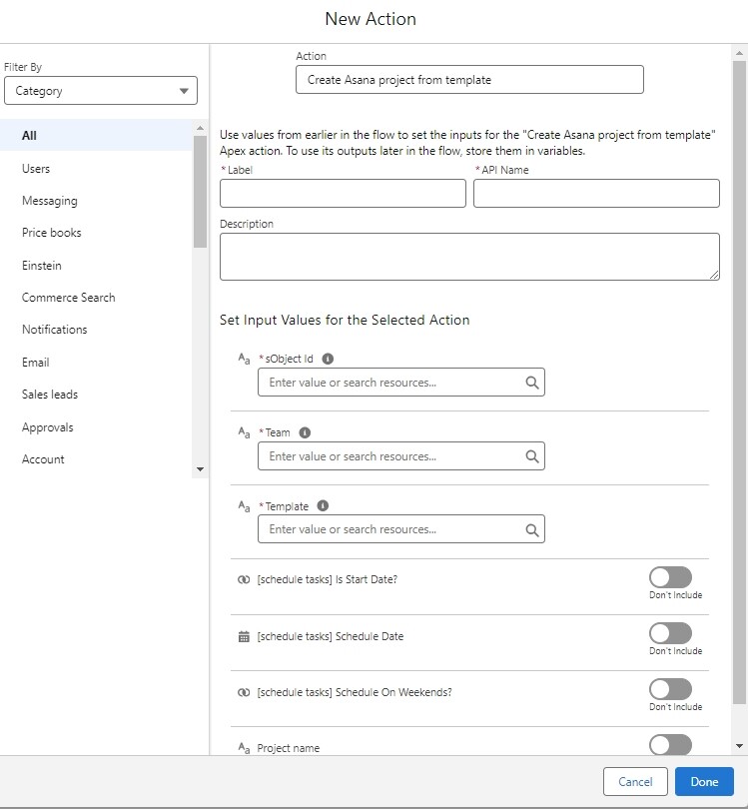Viewport: 748px width, 809px height.
Task: Select the Notifications category
Action: (x=96, y=330)
